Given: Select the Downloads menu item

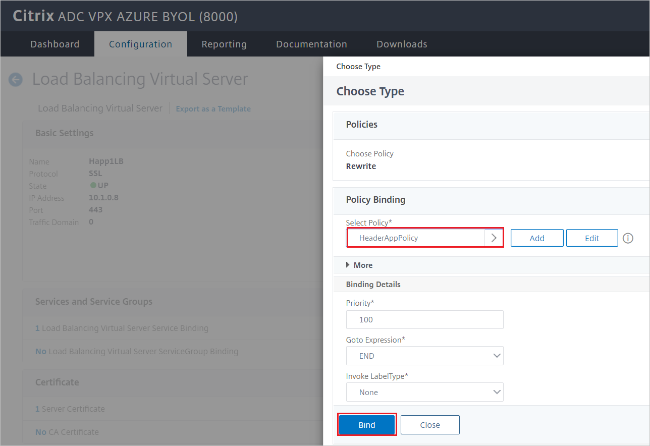Looking at the screenshot, I should click(402, 44).
